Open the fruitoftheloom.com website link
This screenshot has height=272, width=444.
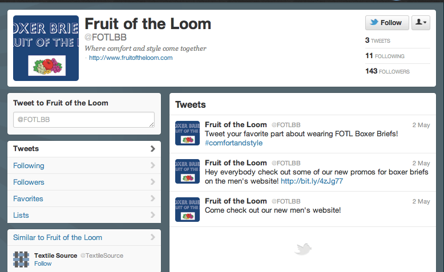click(131, 58)
